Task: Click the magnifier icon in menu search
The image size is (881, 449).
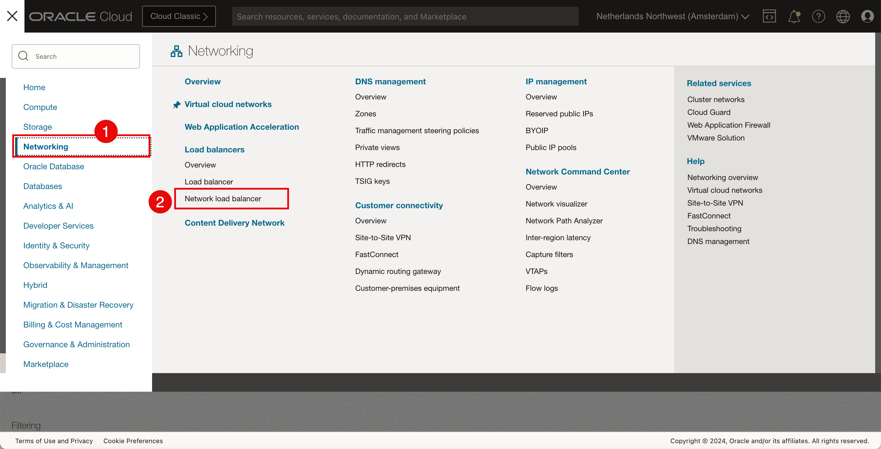Action: (23, 56)
